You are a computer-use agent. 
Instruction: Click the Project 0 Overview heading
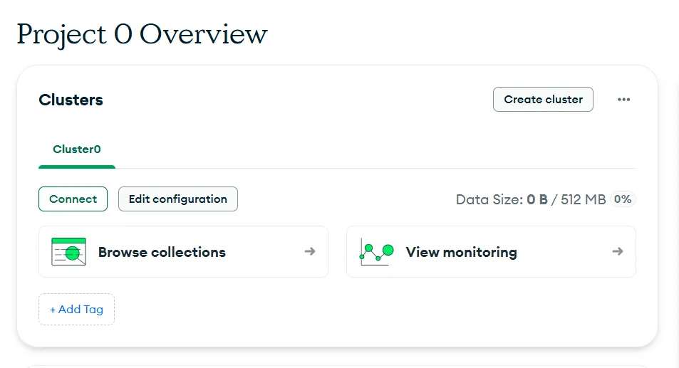142,35
